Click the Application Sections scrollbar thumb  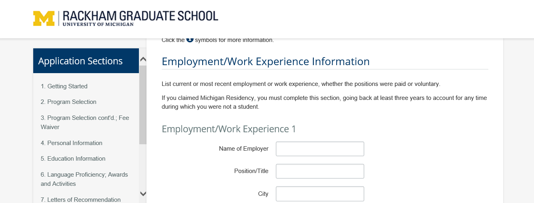(x=143, y=105)
